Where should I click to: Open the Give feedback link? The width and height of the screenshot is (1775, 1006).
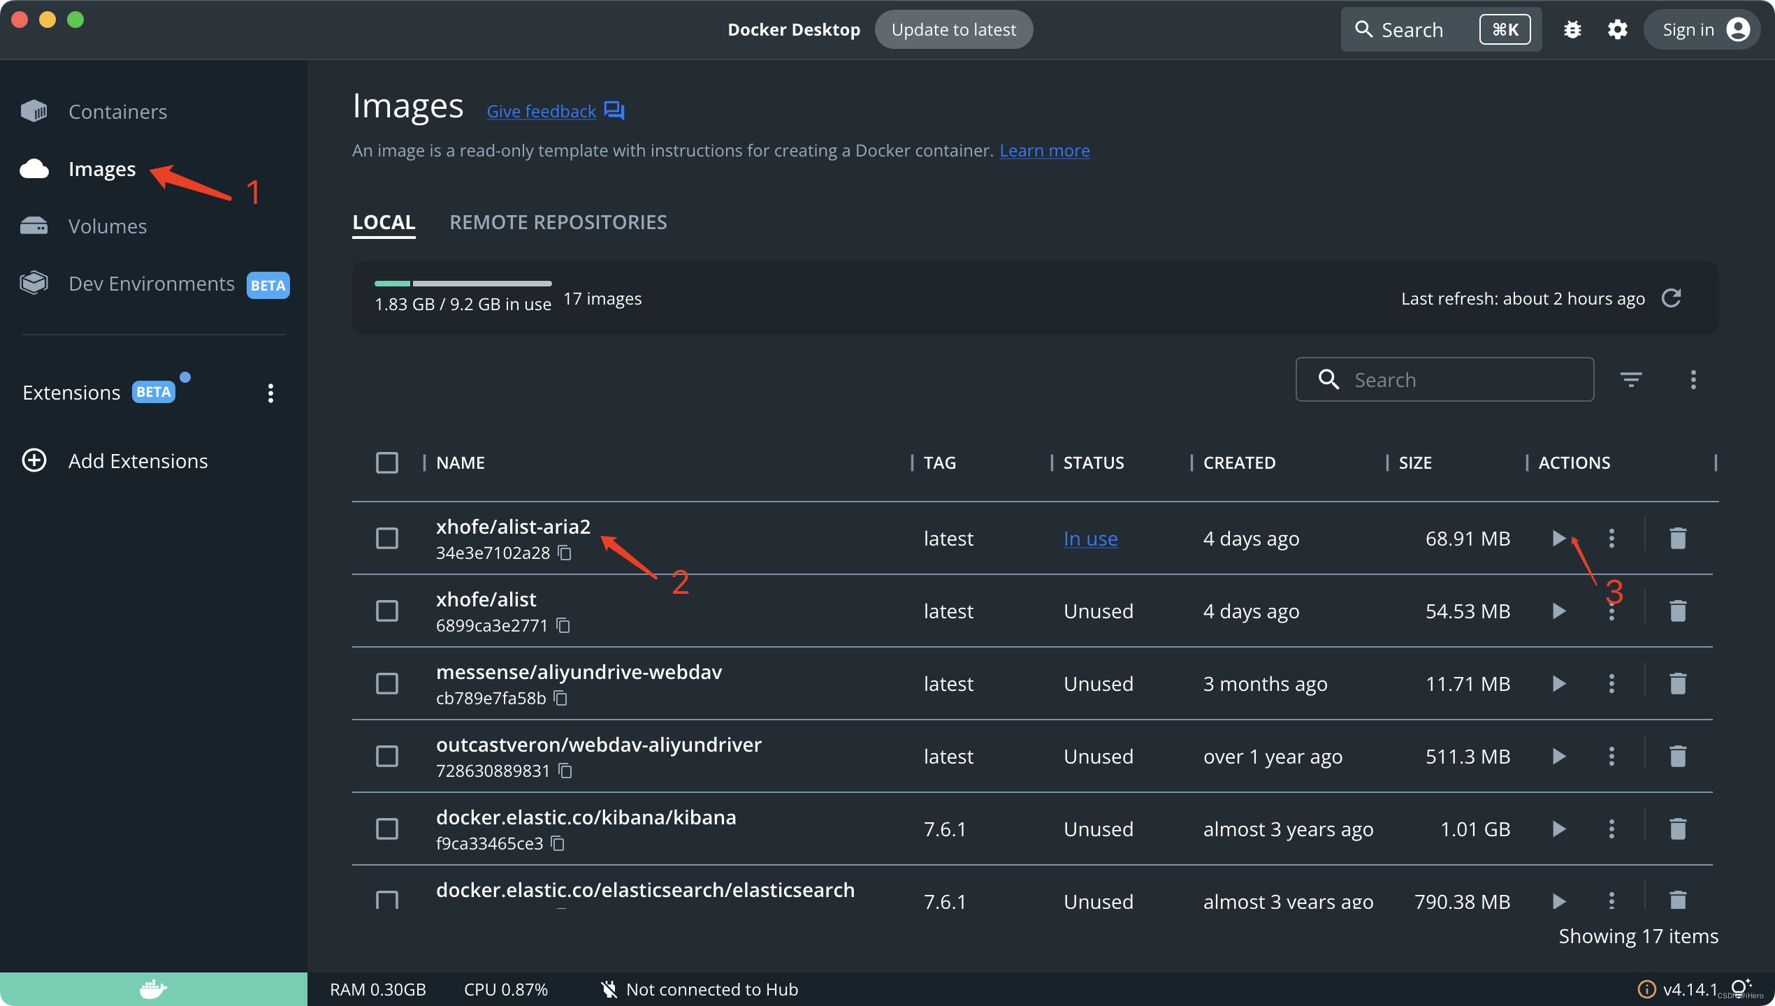point(556,111)
